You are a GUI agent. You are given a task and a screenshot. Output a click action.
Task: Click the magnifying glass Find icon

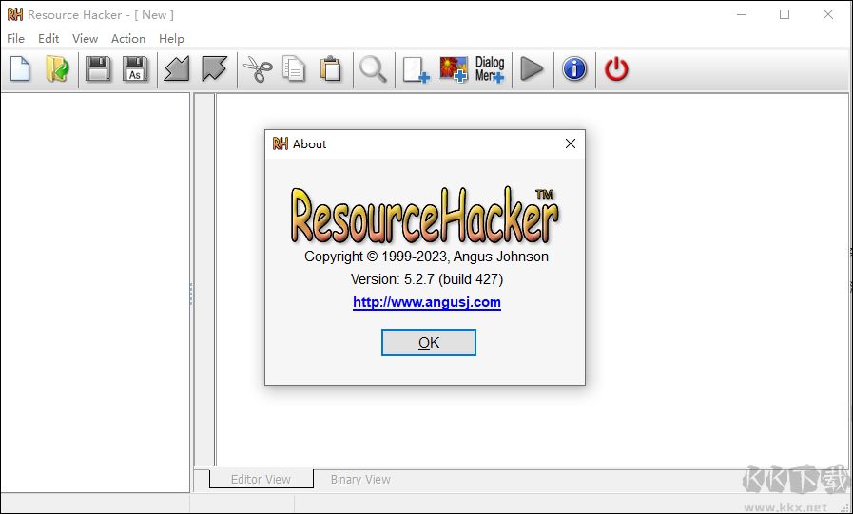[x=373, y=69]
